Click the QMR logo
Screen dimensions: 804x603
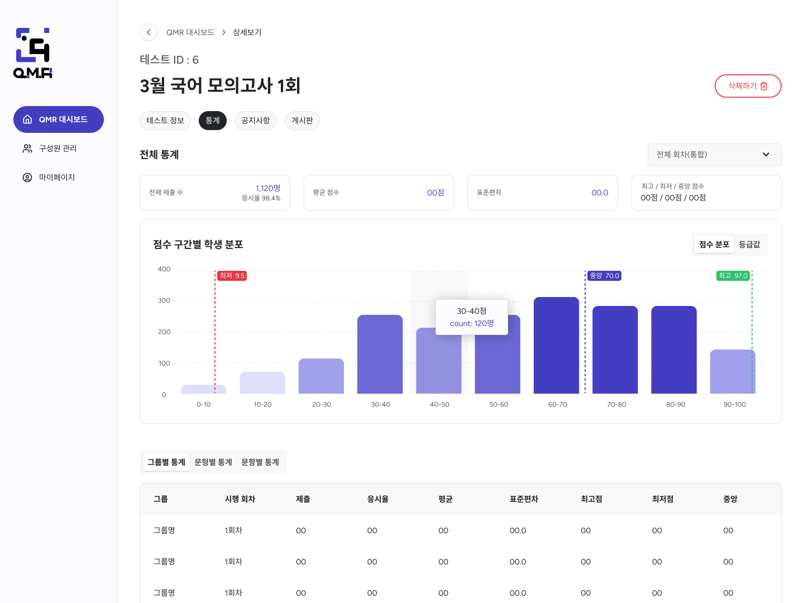coord(33,53)
